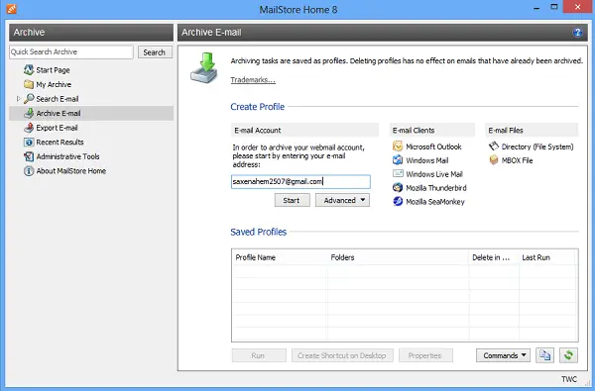Viewport: 595px width, 391px height.
Task: Sort by Folders column header
Action: click(x=398, y=257)
